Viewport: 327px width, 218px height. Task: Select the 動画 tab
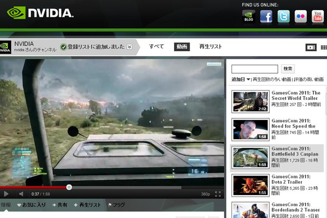(182, 47)
